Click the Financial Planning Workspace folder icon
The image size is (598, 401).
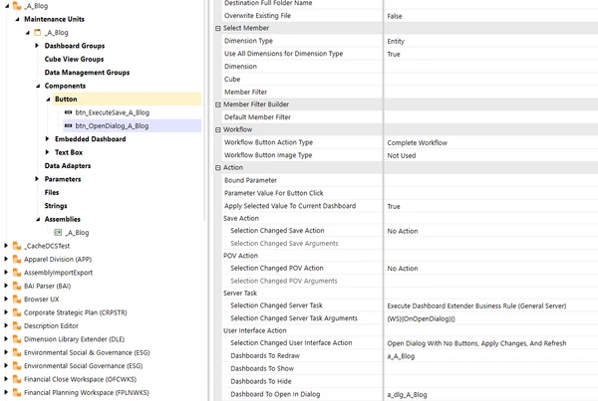[x=17, y=393]
